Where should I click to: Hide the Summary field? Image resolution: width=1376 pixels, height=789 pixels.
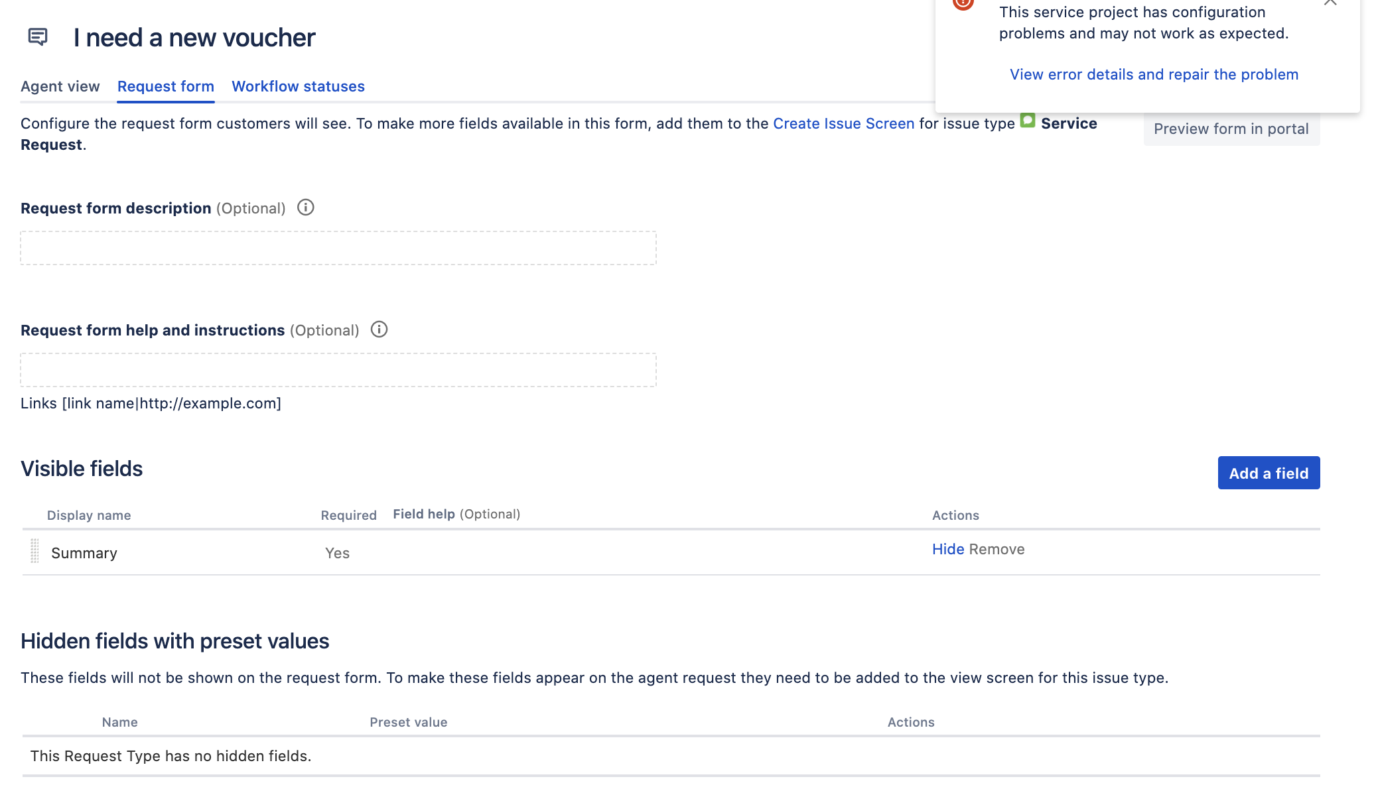pos(948,549)
